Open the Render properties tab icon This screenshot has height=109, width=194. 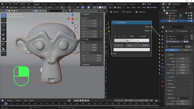[162, 36]
